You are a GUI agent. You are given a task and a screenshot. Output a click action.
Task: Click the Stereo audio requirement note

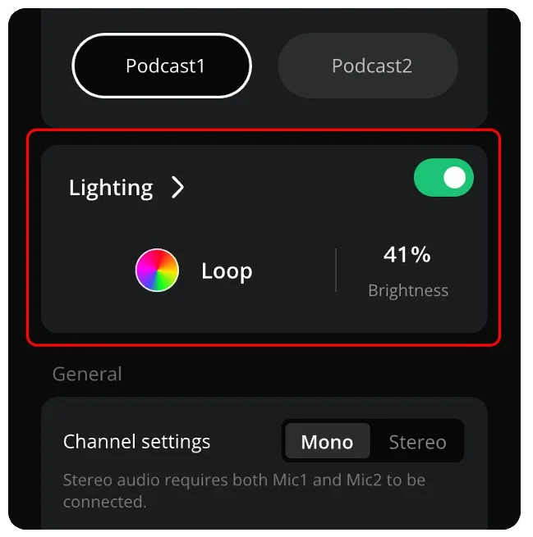tap(244, 491)
